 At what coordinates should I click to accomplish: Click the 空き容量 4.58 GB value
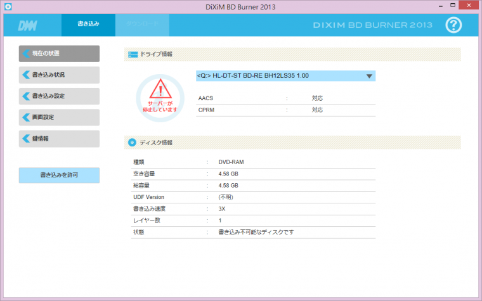tap(228, 174)
